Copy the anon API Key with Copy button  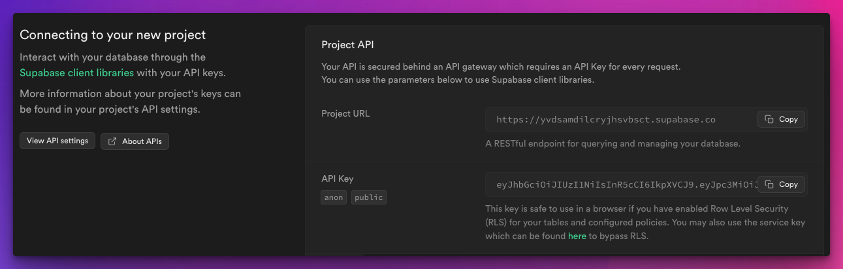(x=781, y=184)
